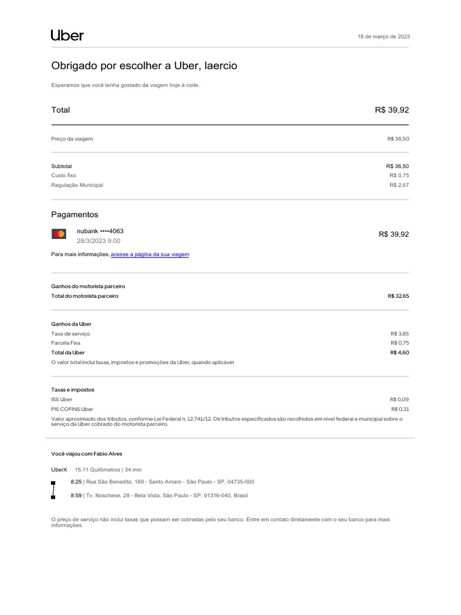Click the pickup point marker at 8:25
The height and width of the screenshot is (615, 461).
coord(53,482)
